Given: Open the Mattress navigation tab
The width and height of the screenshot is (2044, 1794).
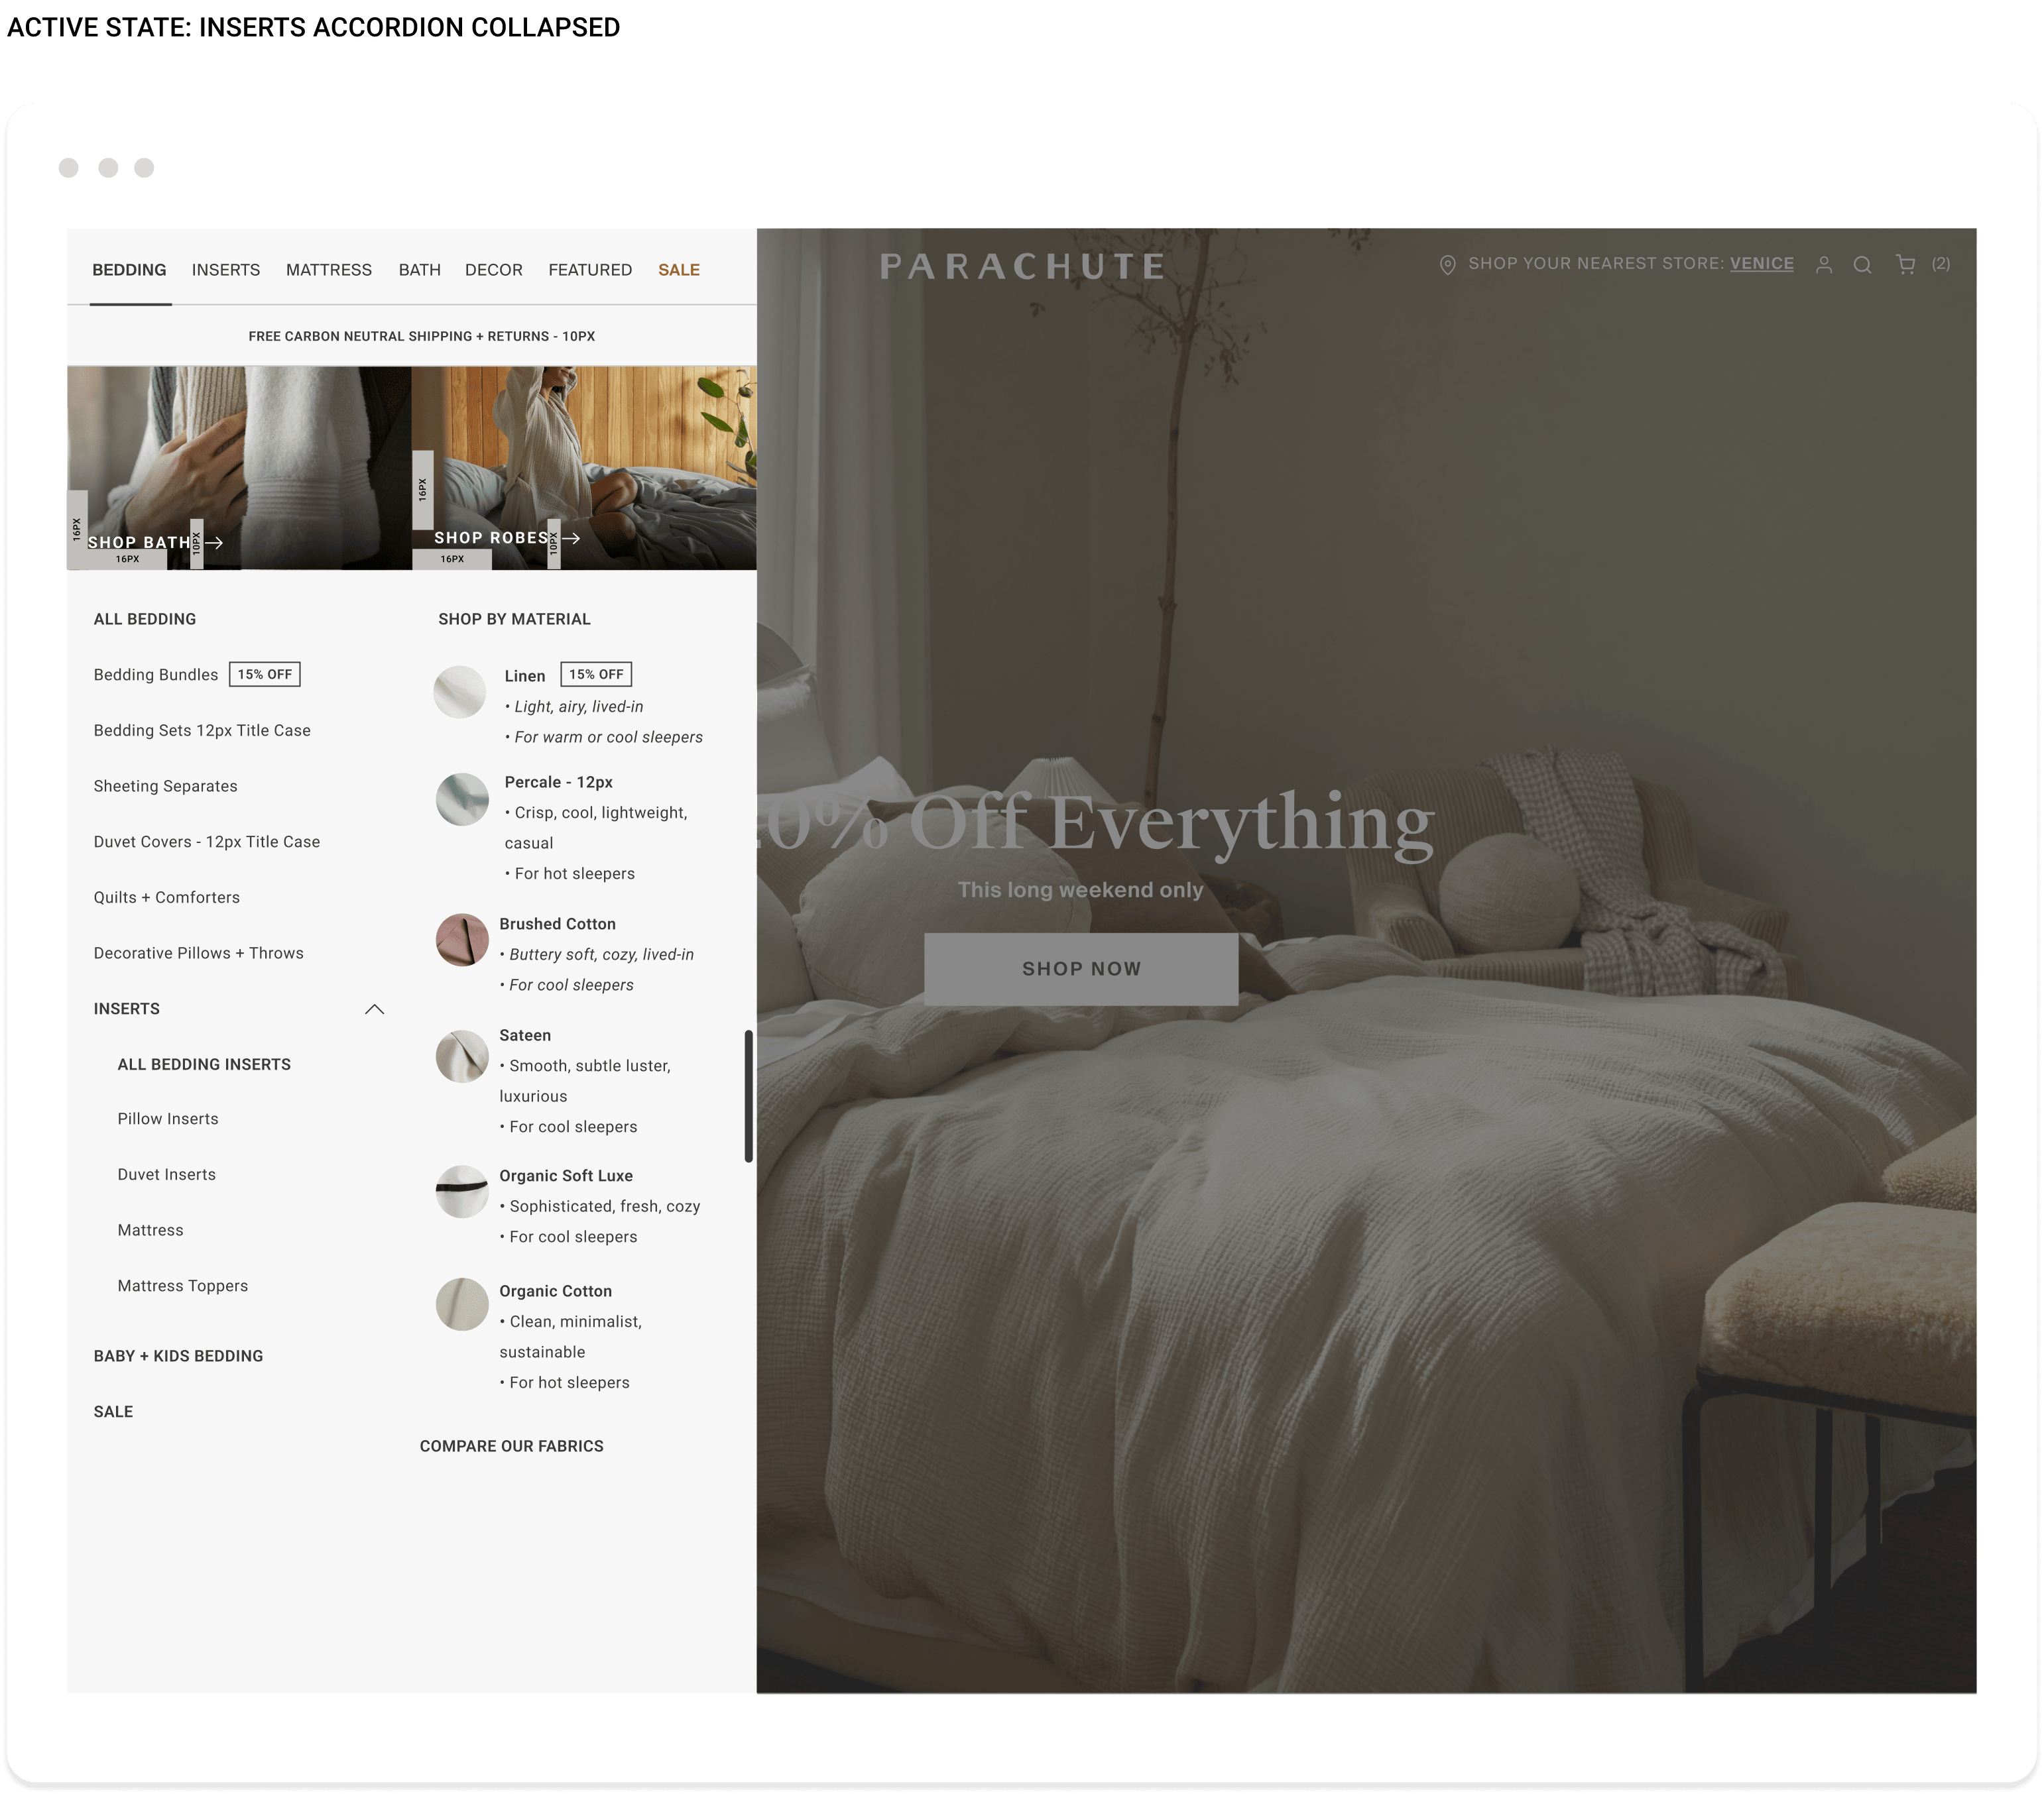Looking at the screenshot, I should tap(328, 270).
